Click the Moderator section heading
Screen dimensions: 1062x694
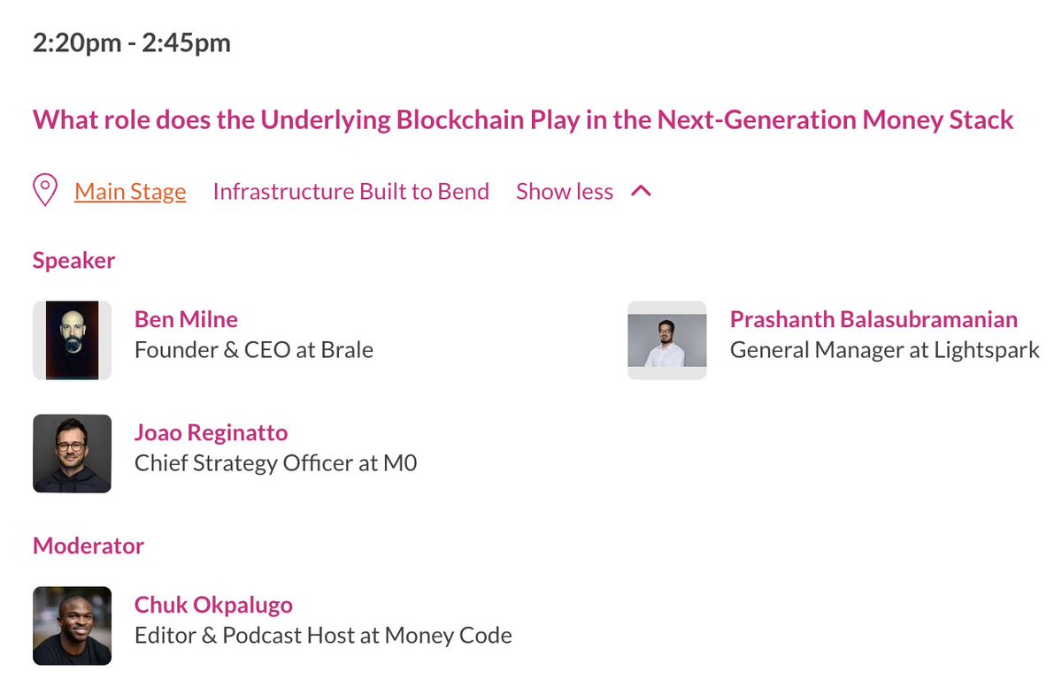pos(88,545)
